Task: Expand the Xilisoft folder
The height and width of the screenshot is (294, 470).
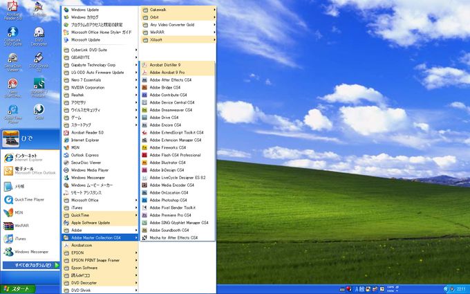Action: [178, 39]
